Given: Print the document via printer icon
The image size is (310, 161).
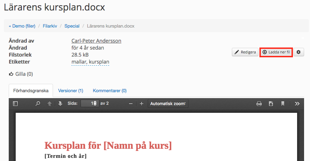Looking at the screenshot, I should [x=259, y=104].
